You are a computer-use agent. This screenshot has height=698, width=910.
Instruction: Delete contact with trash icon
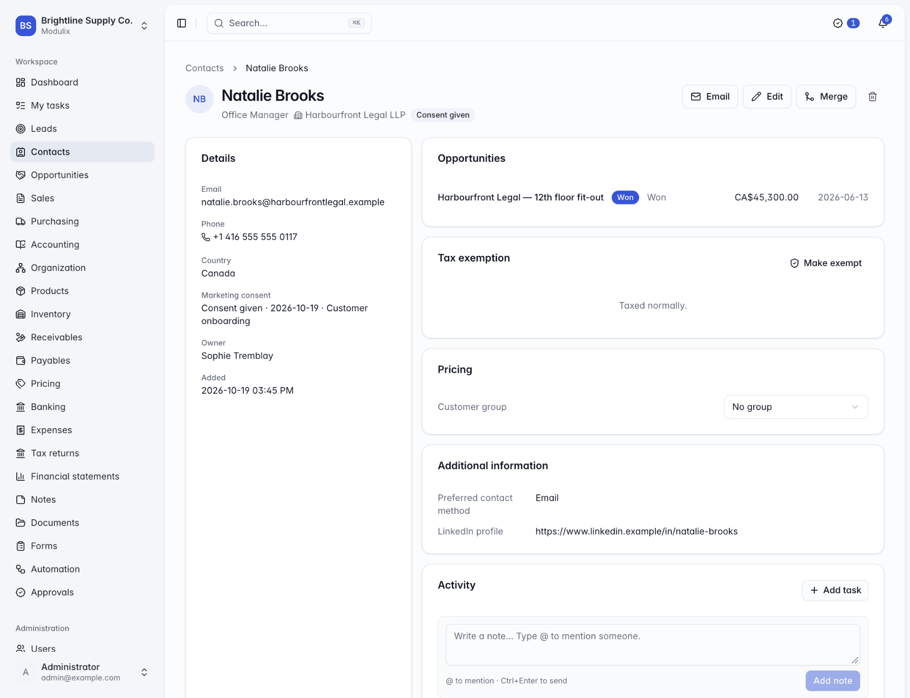click(x=872, y=97)
